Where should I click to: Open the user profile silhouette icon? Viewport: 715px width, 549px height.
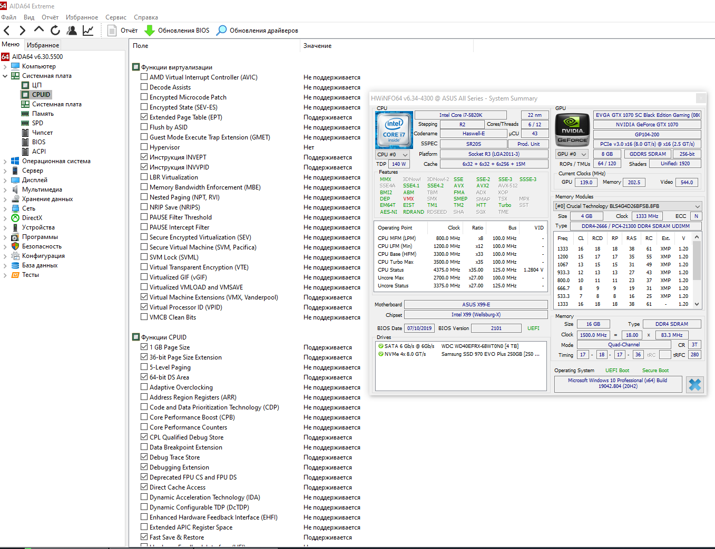(72, 31)
